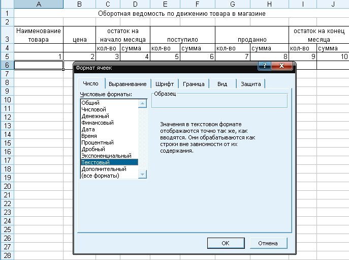This screenshot has width=349, height=260.
Task: Select column F header
Action: [198, 4]
